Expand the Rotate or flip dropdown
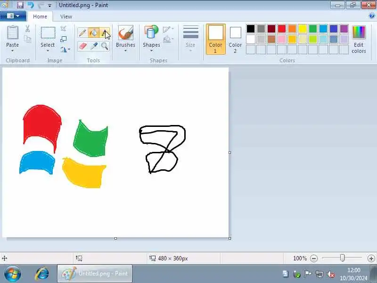This screenshot has height=283, width=377. coord(65,50)
